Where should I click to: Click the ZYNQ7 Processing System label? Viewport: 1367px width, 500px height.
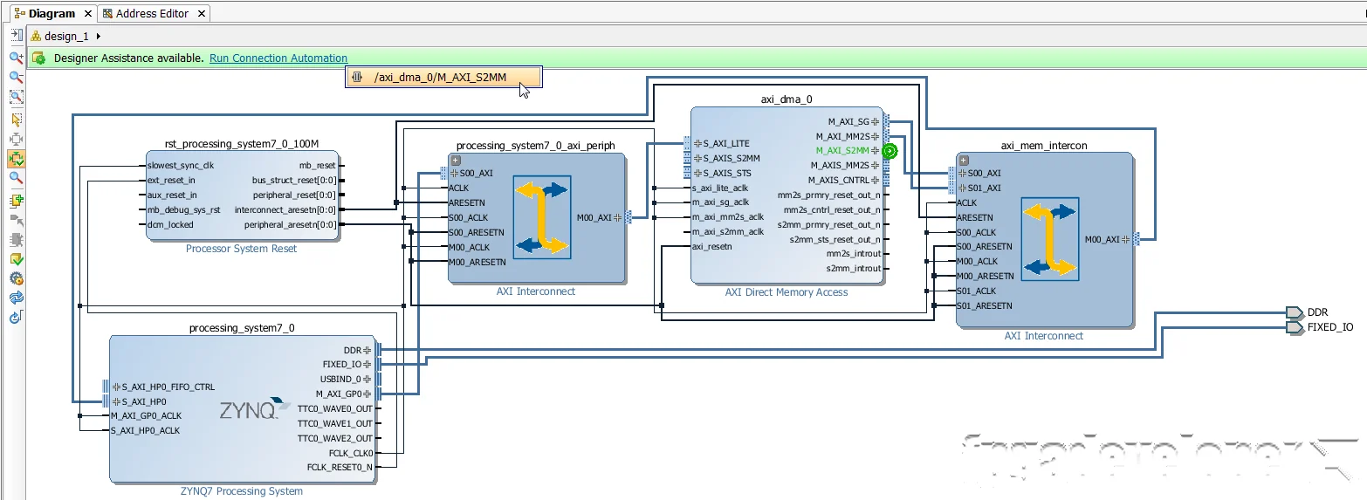tap(242, 491)
